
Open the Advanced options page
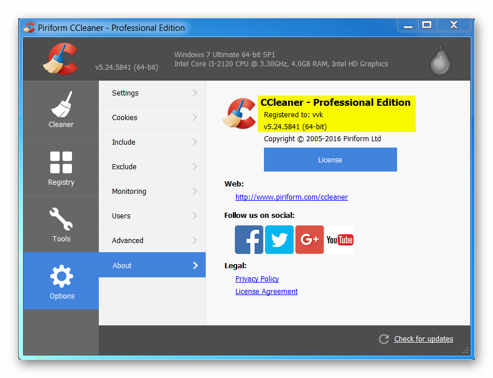pos(152,240)
